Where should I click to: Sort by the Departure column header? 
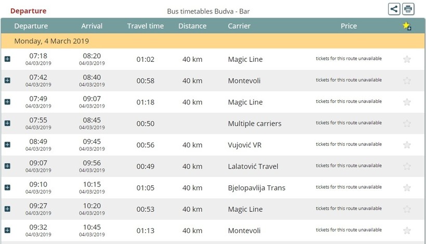pos(31,26)
